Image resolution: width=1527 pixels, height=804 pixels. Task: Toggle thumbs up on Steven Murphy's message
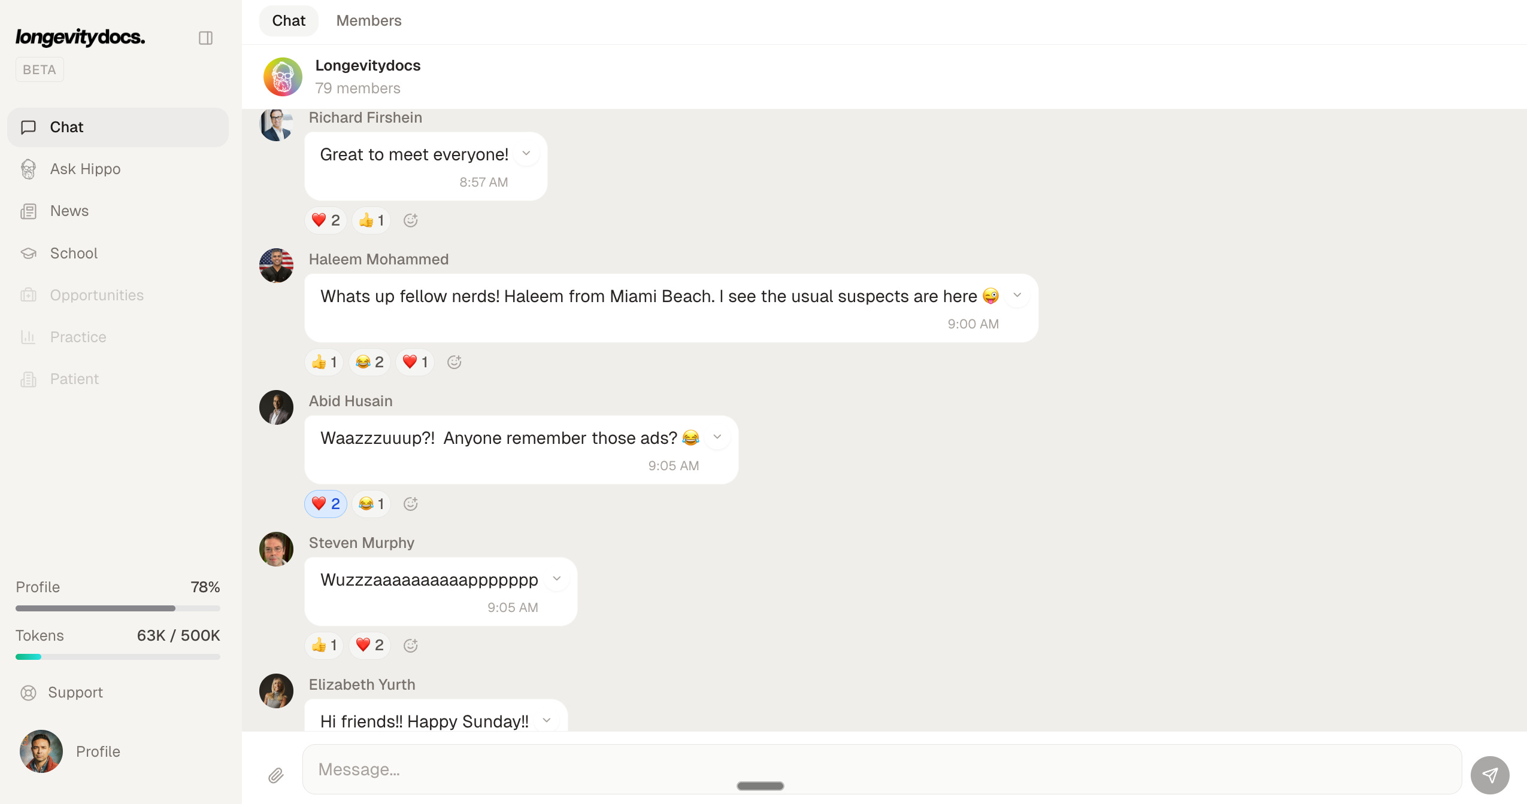click(x=324, y=645)
